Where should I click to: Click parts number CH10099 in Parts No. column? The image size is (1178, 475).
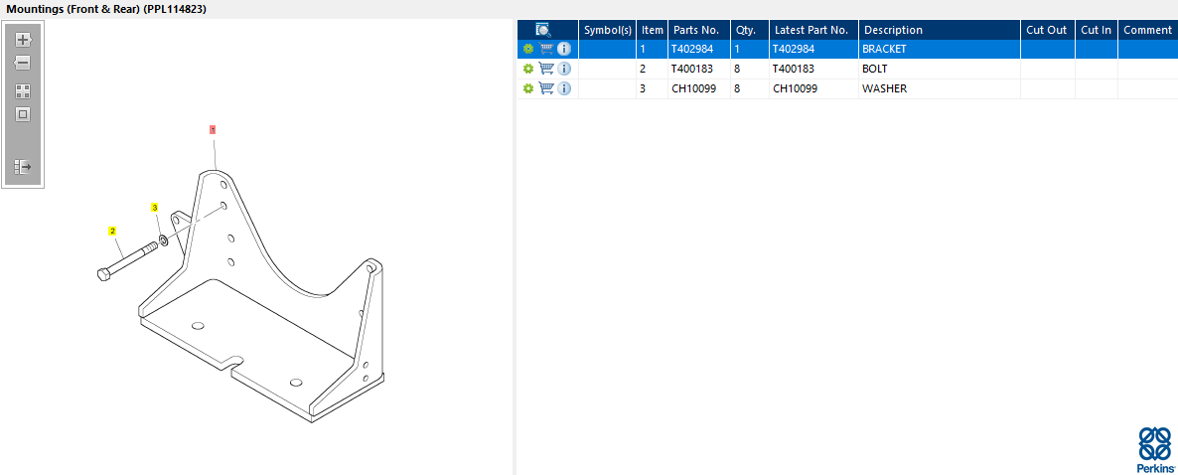click(698, 88)
